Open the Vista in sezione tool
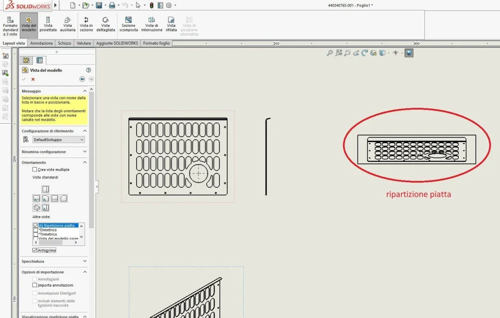 click(x=86, y=24)
